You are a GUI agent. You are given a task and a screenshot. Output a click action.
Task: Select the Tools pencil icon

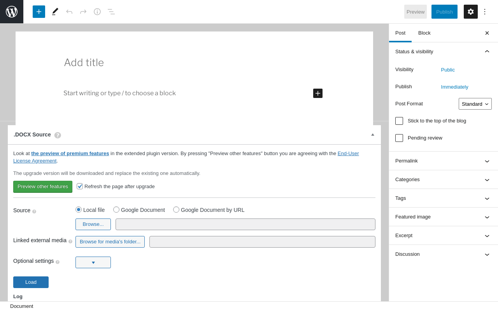(x=55, y=12)
